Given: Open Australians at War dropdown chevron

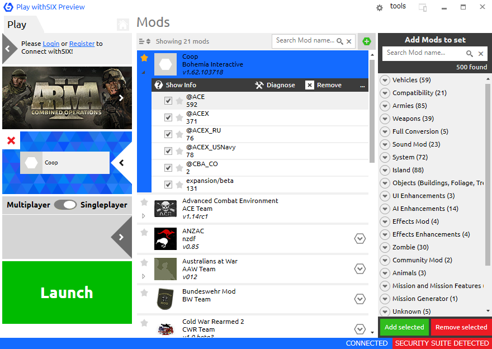Looking at the screenshot, I should 360,268.
